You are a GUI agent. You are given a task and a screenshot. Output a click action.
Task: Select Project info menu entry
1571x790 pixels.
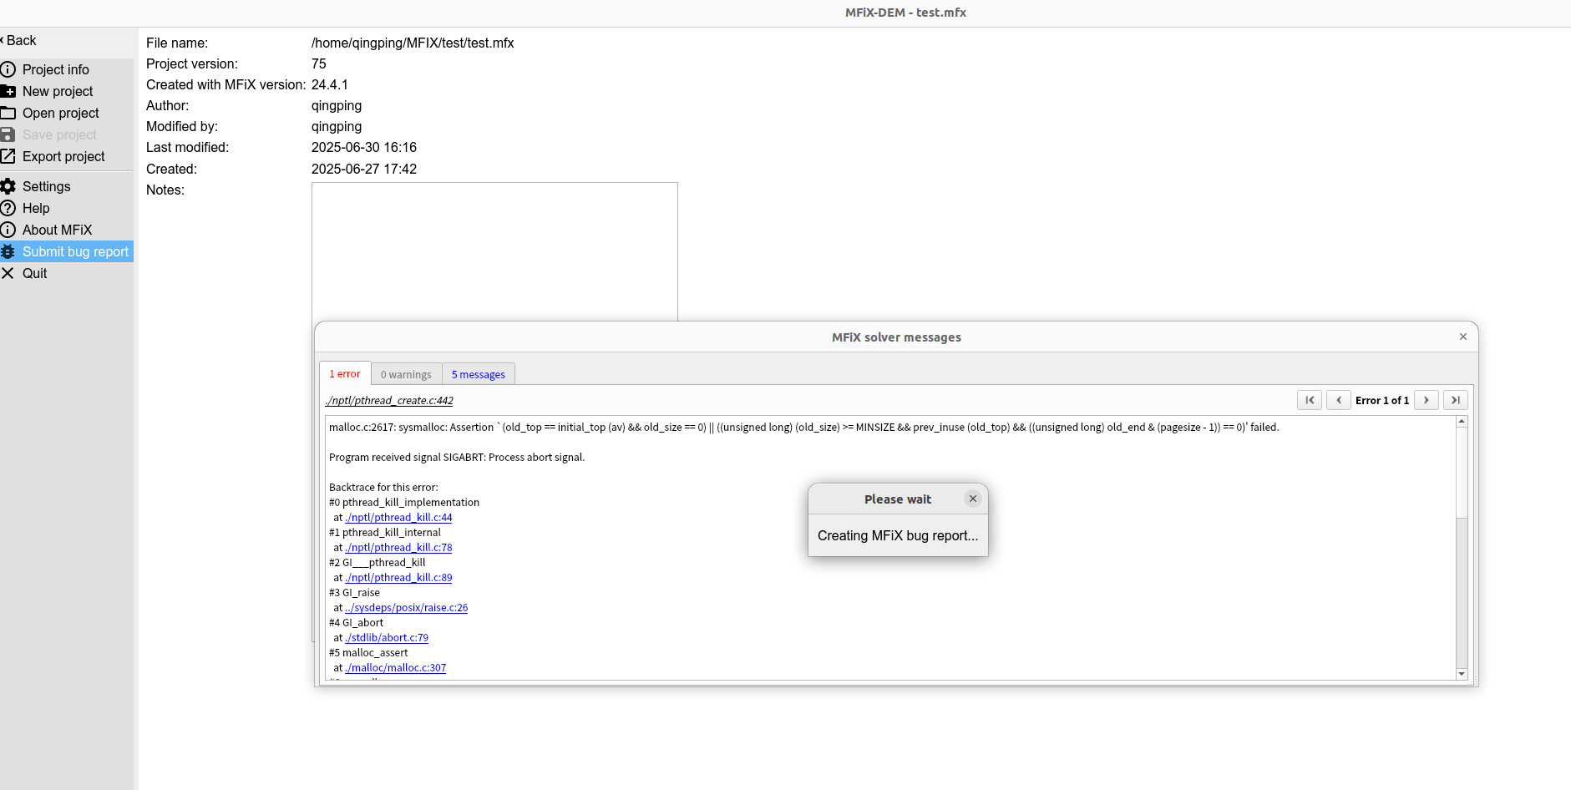click(67, 69)
